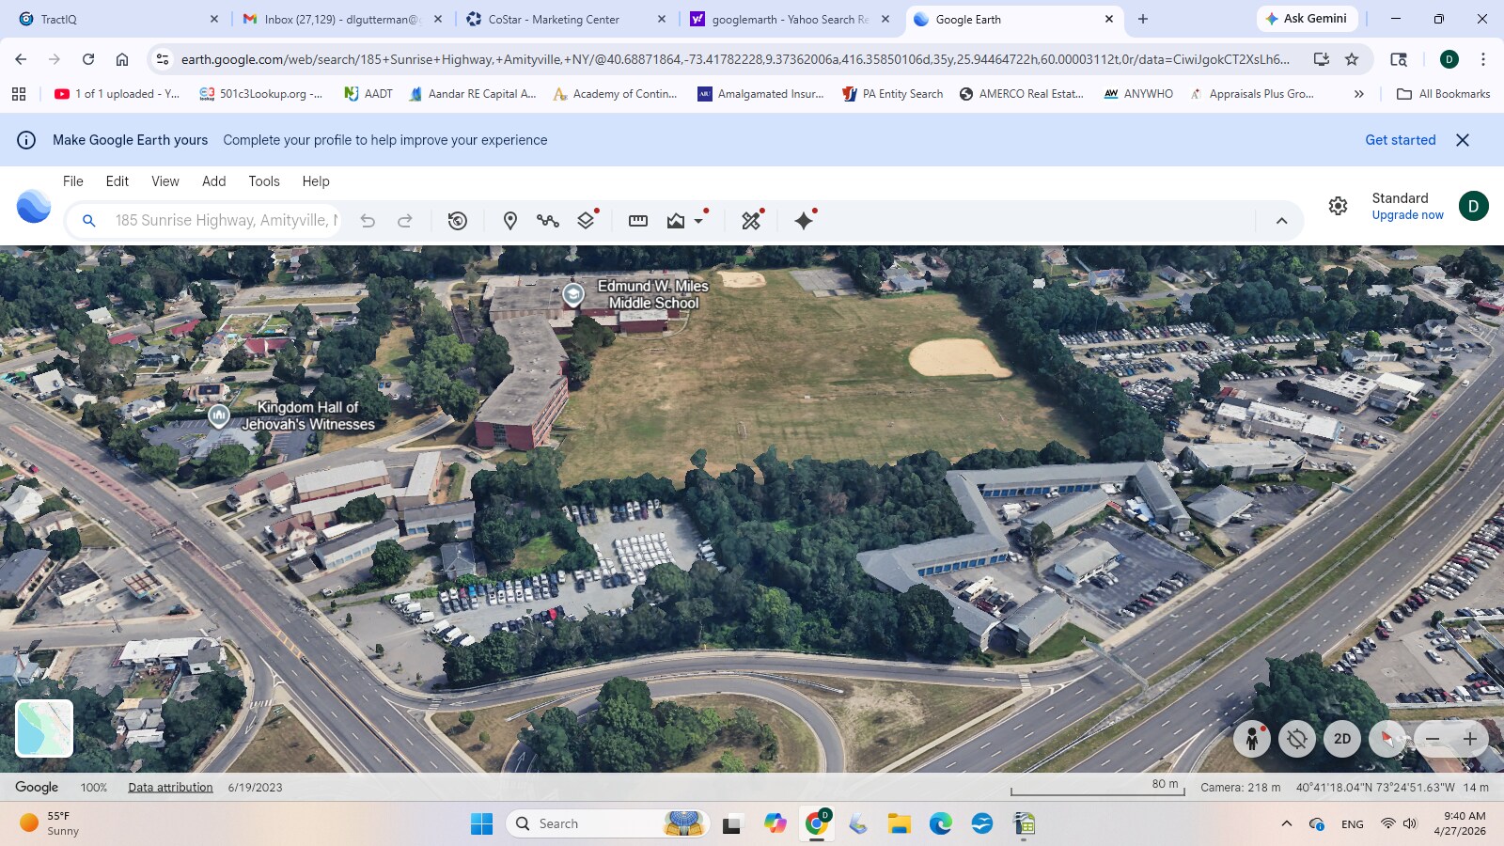Redo action in Earth toolbar
Image resolution: width=1504 pixels, height=846 pixels.
coord(405,221)
